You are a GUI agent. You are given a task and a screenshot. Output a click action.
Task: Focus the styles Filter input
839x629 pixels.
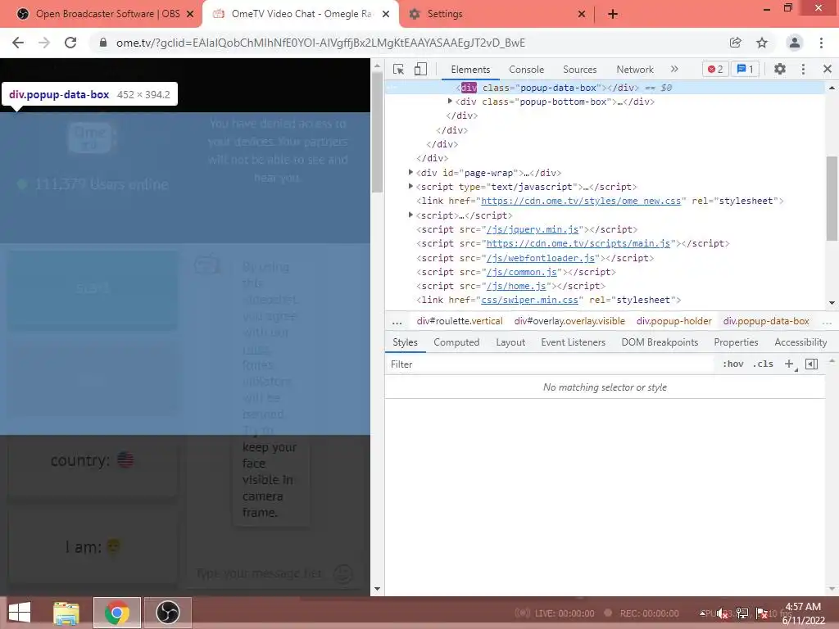(551, 364)
